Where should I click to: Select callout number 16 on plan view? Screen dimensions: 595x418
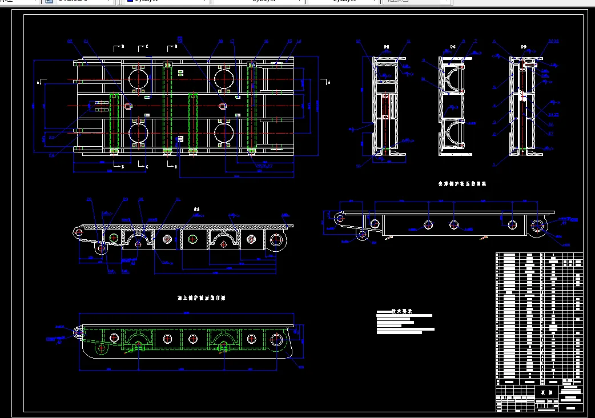click(266, 41)
